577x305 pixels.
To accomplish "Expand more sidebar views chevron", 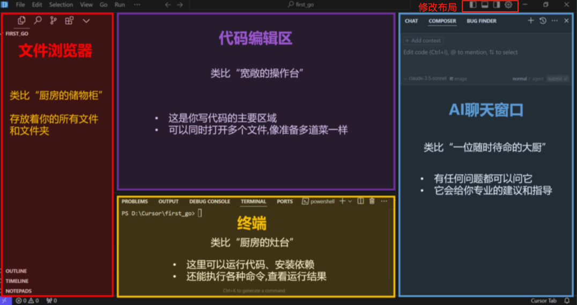I will click(86, 21).
